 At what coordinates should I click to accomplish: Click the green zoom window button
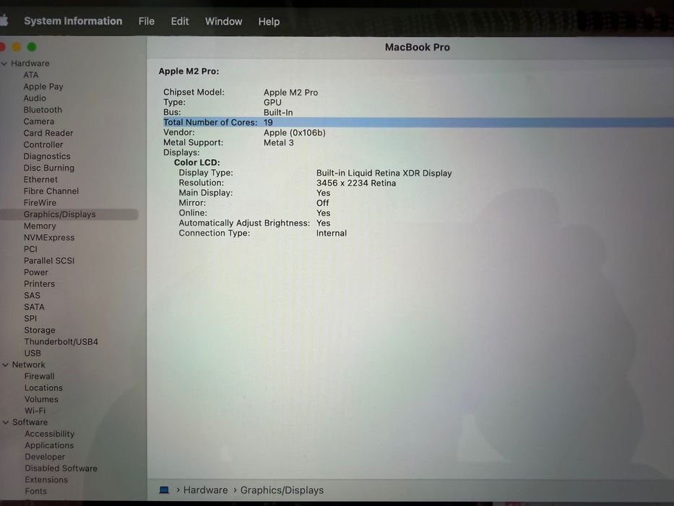[x=32, y=46]
